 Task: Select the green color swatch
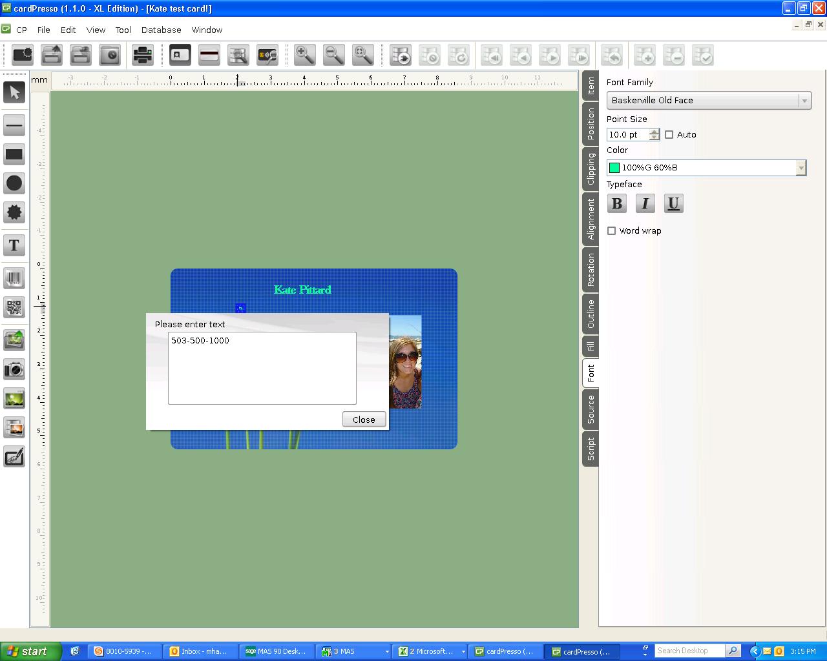tap(614, 167)
